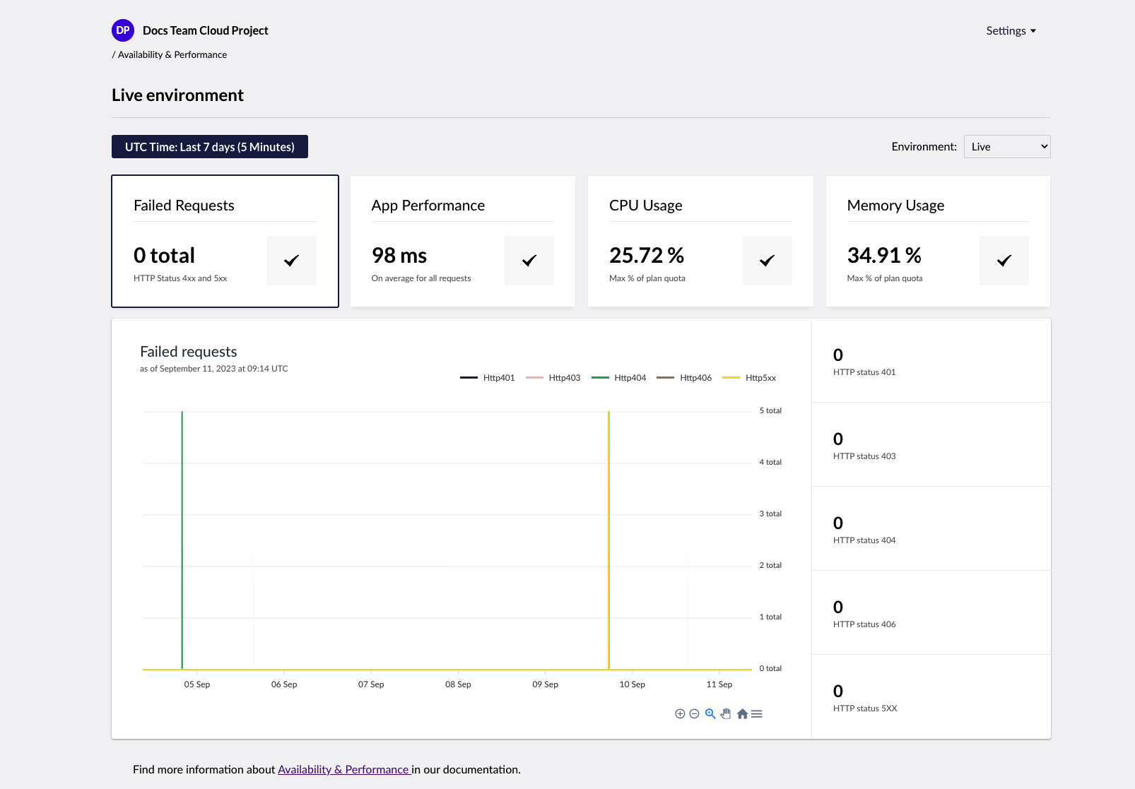1135x789 pixels.
Task: Click the chart zoom out icon
Action: pyautogui.click(x=694, y=714)
